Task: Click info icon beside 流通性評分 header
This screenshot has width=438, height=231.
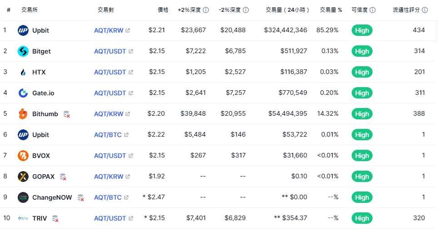Action: tap(425, 10)
